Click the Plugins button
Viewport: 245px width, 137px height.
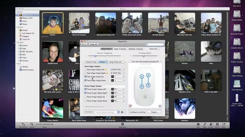click(154, 112)
